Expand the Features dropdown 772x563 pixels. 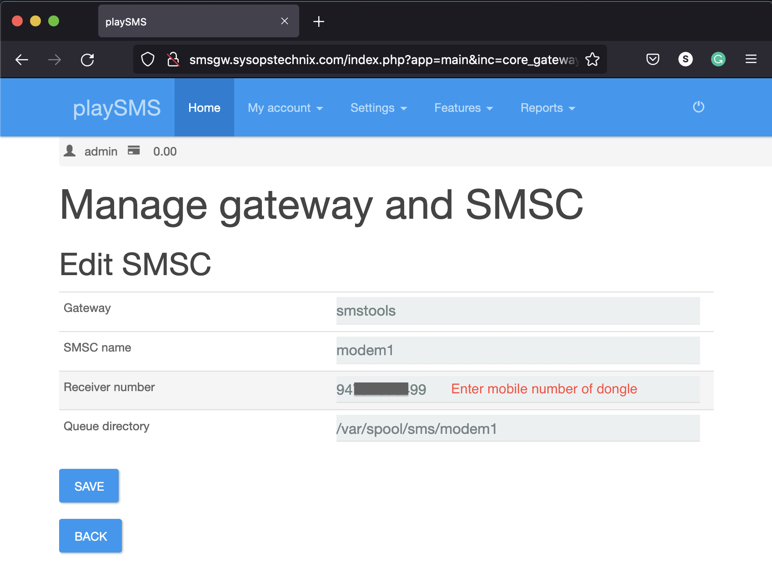coord(463,108)
